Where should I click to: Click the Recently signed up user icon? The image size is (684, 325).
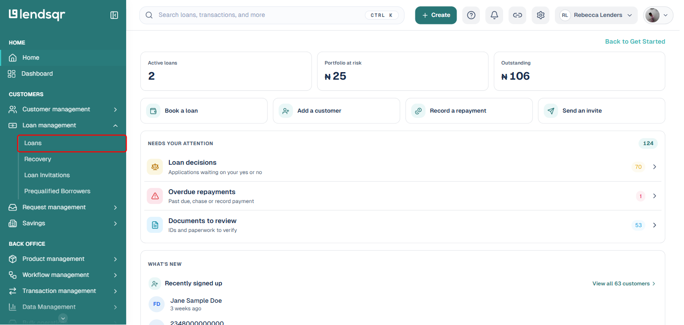pyautogui.click(x=155, y=284)
